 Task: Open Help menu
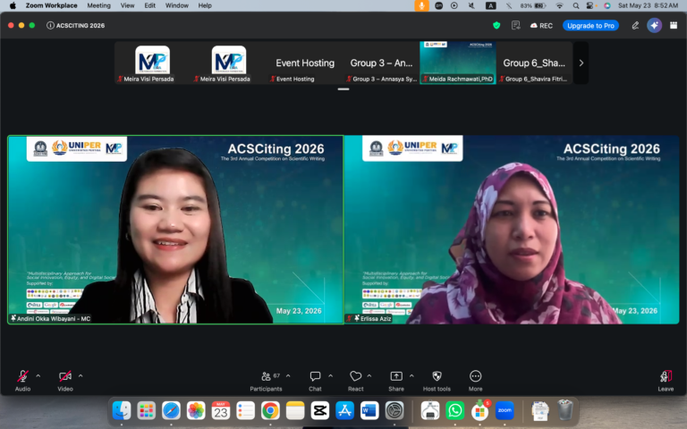[x=205, y=5]
